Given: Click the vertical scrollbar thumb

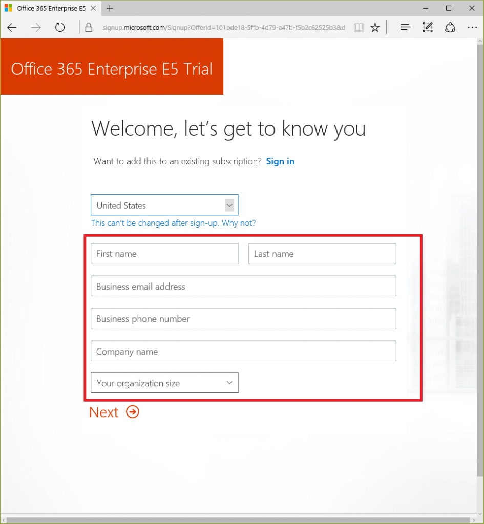Looking at the screenshot, I should click(480, 260).
